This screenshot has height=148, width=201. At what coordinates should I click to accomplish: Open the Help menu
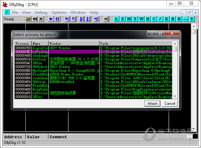click(x=94, y=12)
